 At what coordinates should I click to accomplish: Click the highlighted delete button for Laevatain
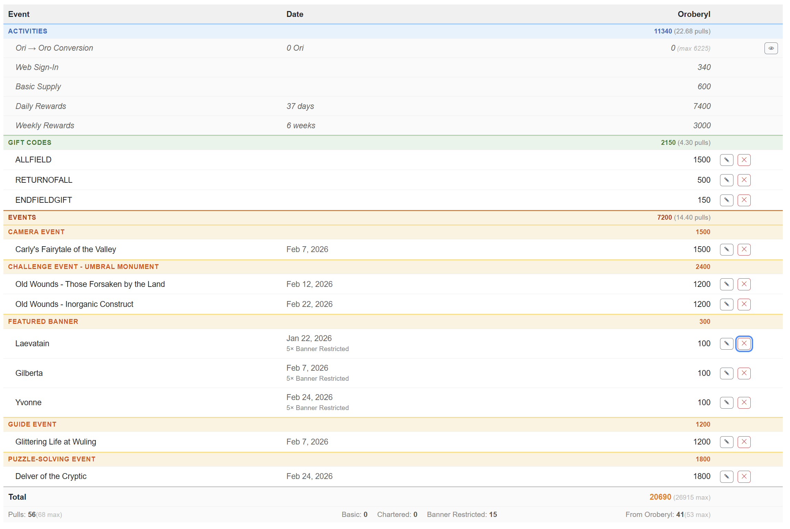coord(744,343)
